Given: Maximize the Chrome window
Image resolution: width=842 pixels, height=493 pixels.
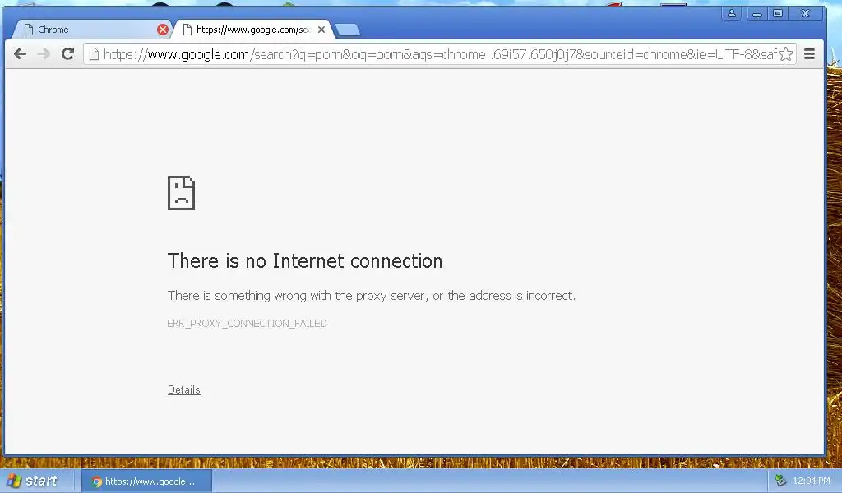Looking at the screenshot, I should coord(778,13).
